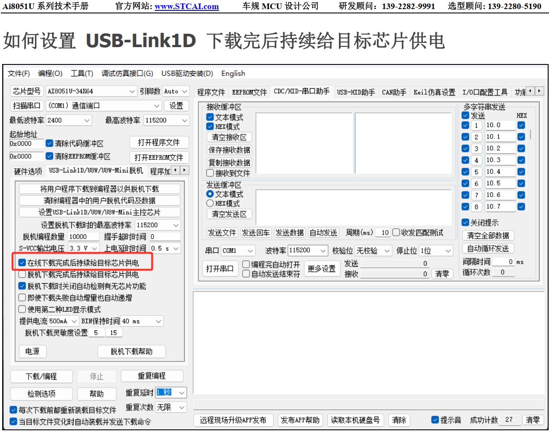
Task: Enable 使用第二种LED显示模式 checkbox
Action: [x=22, y=309]
